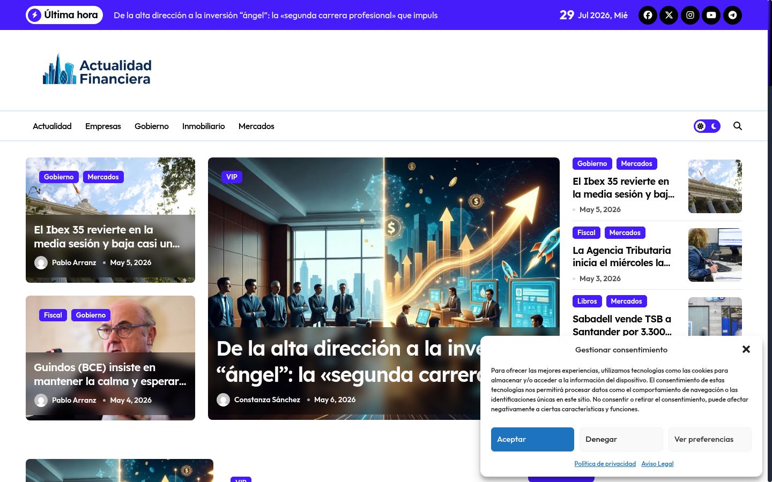772x482 pixels.
Task: Open the Telegram social icon
Action: click(732, 15)
